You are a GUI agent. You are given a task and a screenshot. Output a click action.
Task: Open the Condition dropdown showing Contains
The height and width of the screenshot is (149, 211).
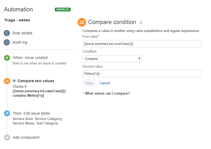[112, 59]
